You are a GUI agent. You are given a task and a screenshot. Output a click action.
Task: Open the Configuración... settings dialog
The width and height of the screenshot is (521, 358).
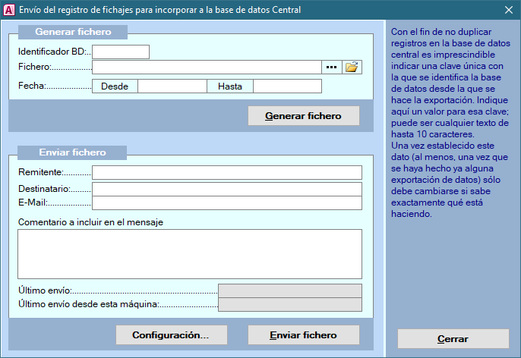pyautogui.click(x=172, y=334)
